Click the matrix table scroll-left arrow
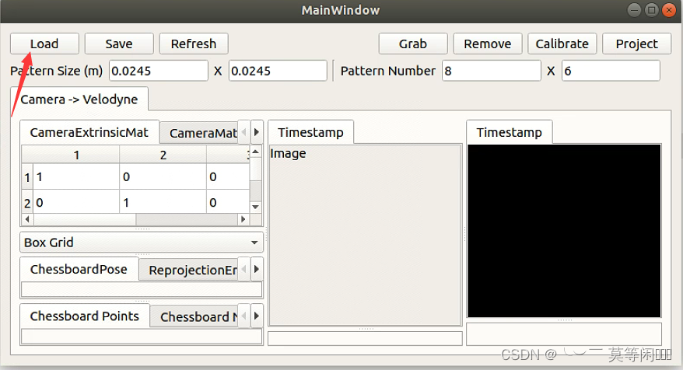This screenshot has width=683, height=370. [x=27, y=219]
